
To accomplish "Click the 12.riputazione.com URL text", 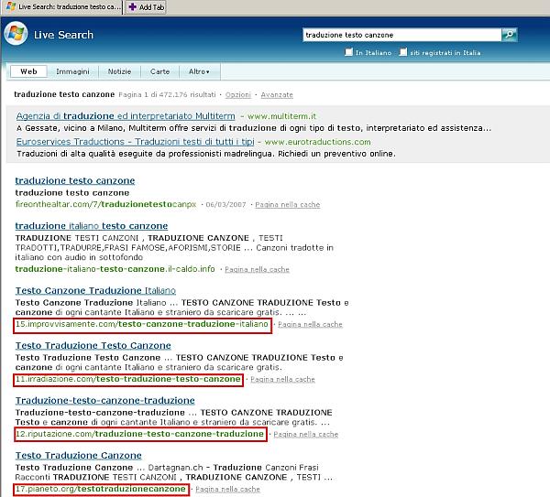I will click(139, 434).
